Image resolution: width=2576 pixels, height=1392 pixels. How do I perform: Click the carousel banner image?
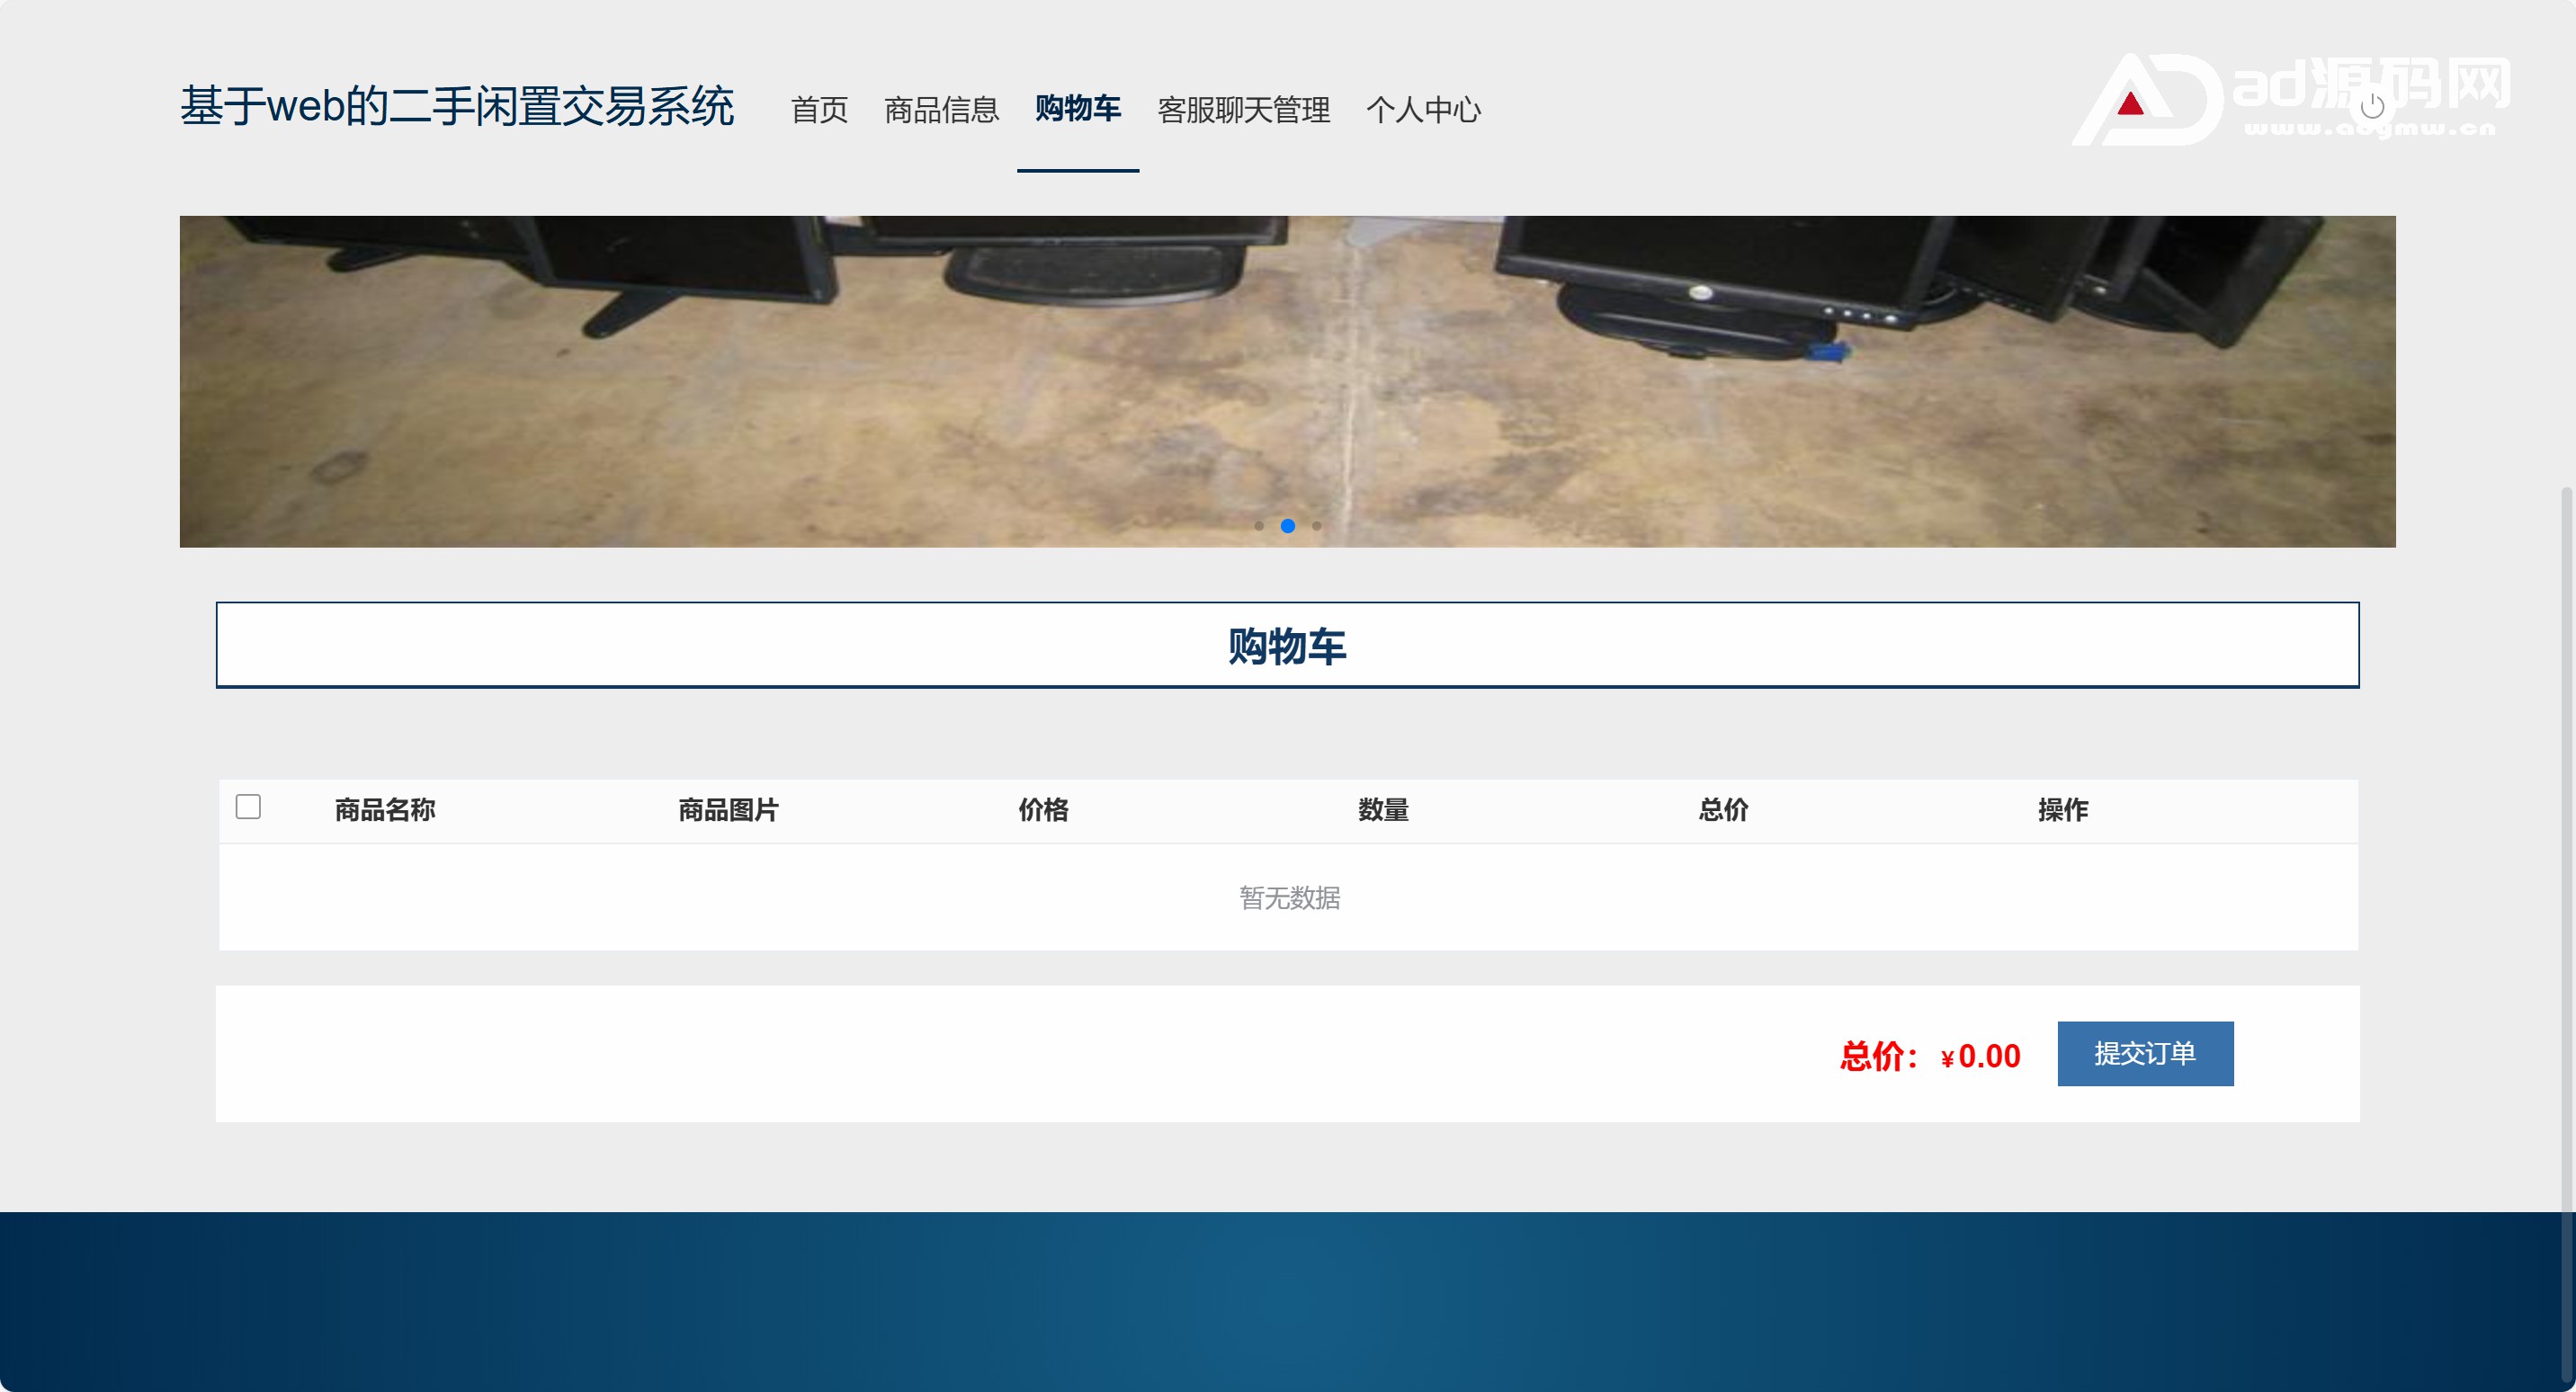(1287, 380)
